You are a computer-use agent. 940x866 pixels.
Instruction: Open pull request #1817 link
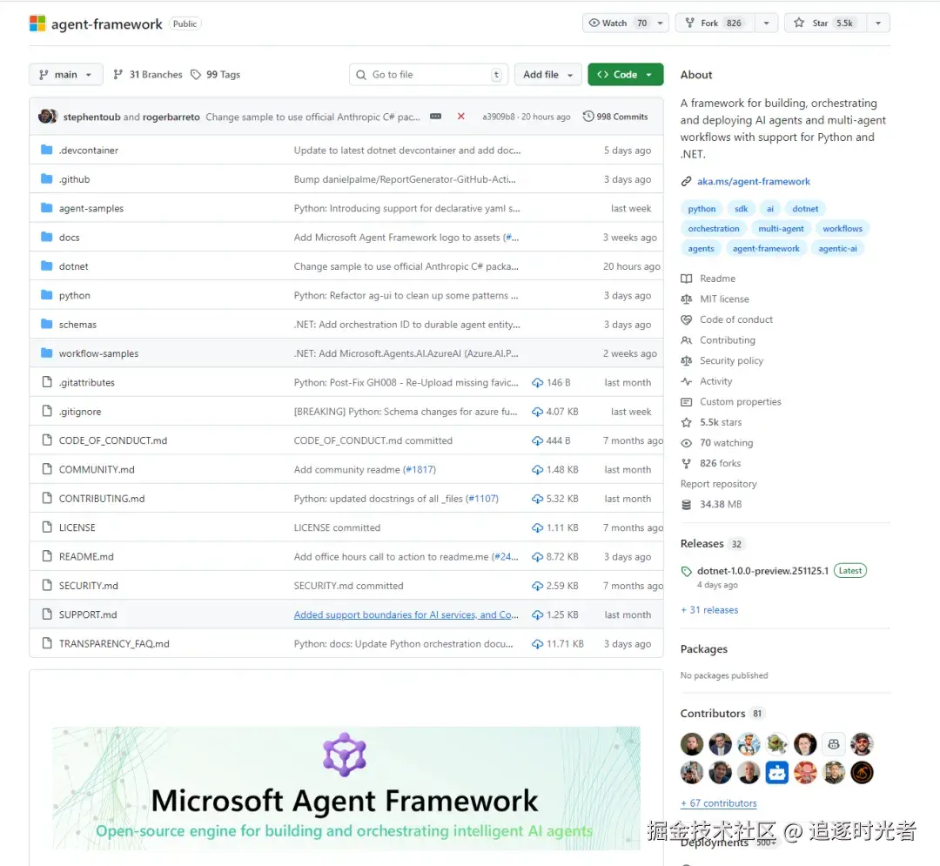[x=420, y=469]
